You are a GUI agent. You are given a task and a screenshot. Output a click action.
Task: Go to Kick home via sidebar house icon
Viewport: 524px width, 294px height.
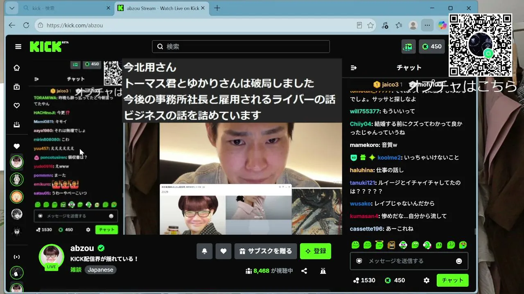tap(17, 68)
